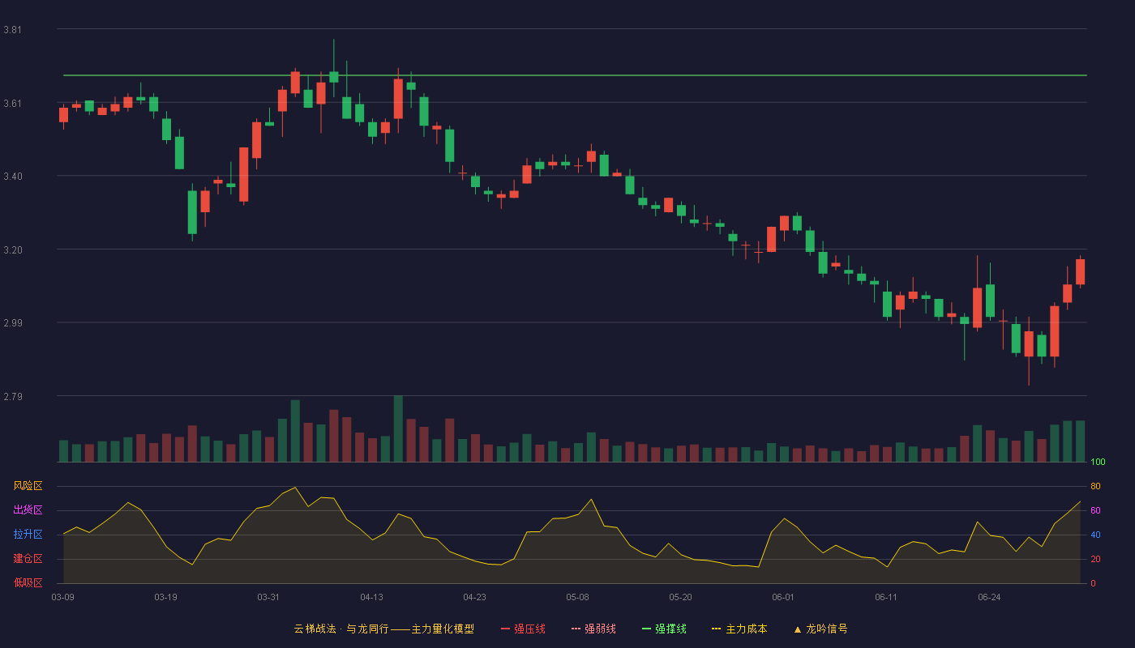Screen dimensions: 1135x648
Task: Click the 建仓区 zone label
Action: (28, 559)
